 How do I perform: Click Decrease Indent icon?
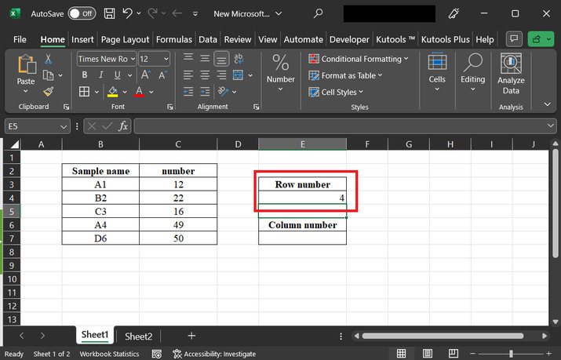(188, 92)
